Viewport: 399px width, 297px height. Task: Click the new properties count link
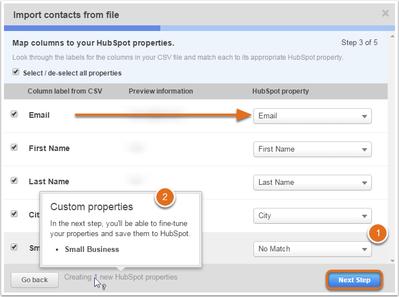[96, 277]
